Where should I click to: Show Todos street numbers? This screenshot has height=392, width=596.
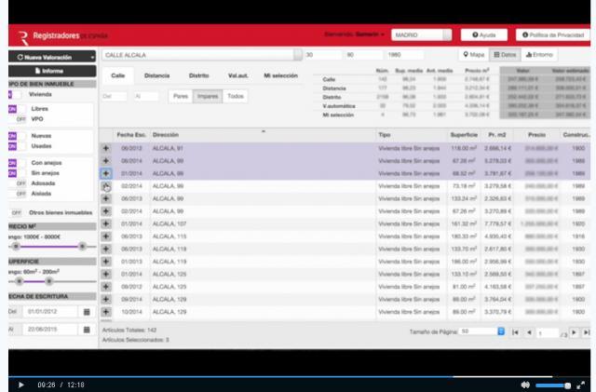[x=236, y=96]
